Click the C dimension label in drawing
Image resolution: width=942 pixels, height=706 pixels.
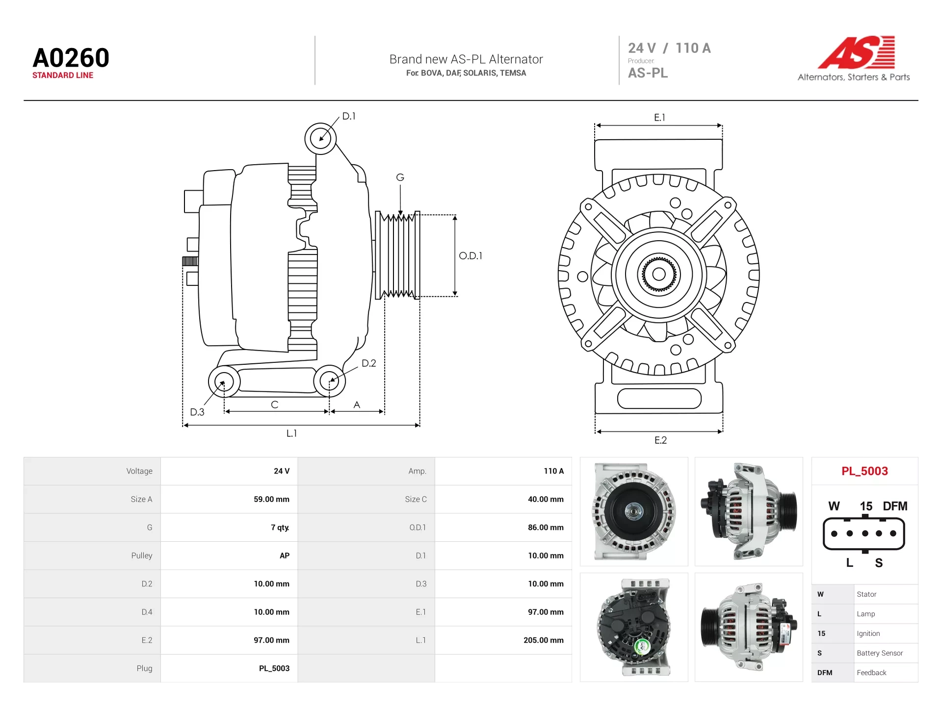[275, 404]
